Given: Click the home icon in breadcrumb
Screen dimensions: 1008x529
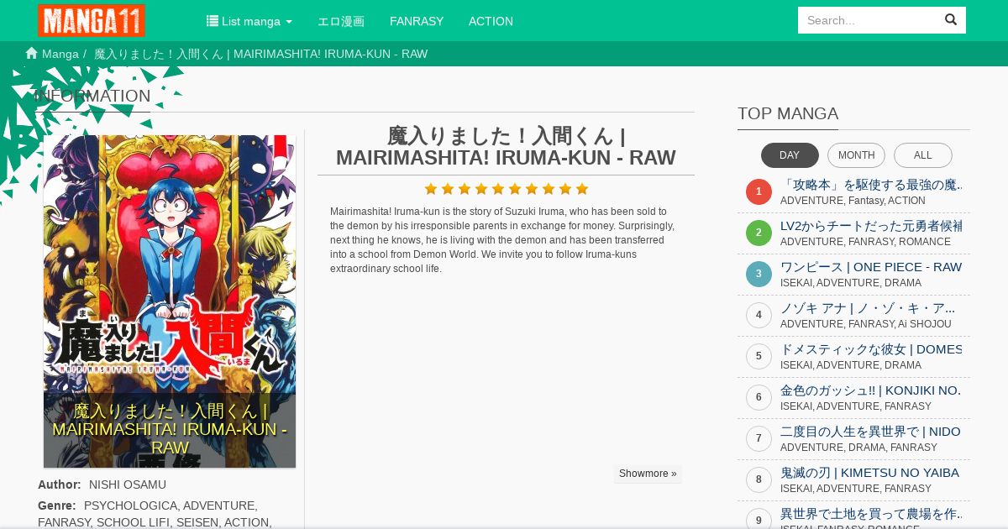Looking at the screenshot, I should click(32, 54).
